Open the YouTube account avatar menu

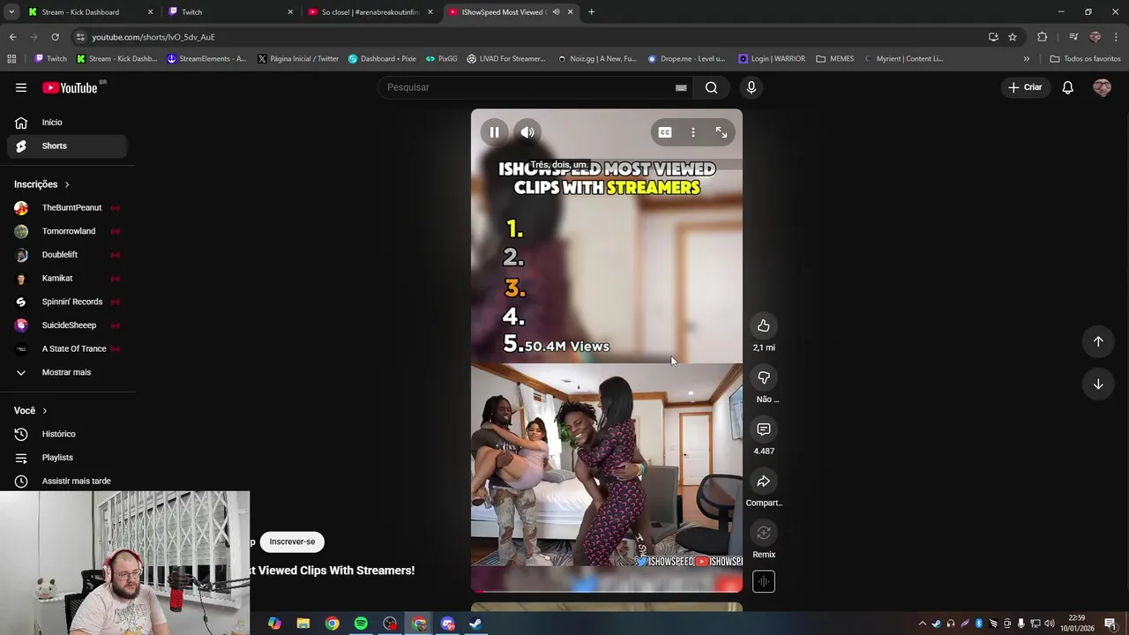(x=1102, y=87)
